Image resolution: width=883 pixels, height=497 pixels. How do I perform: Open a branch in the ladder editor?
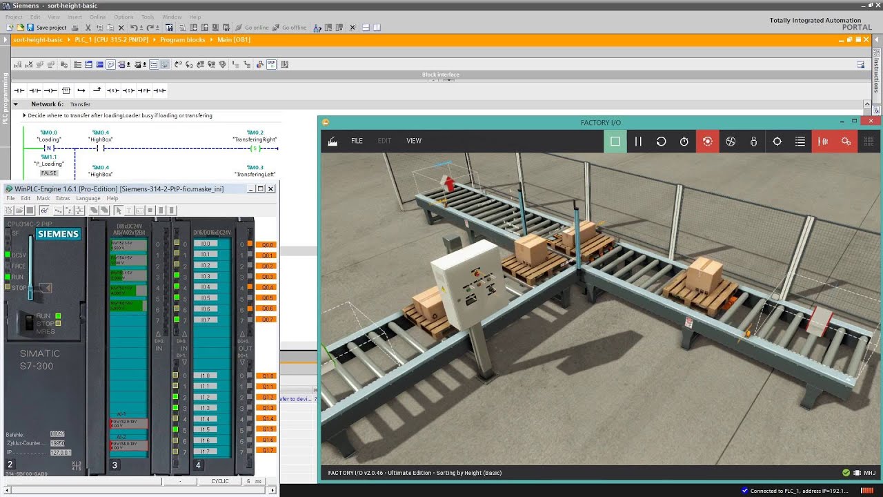coord(81,90)
